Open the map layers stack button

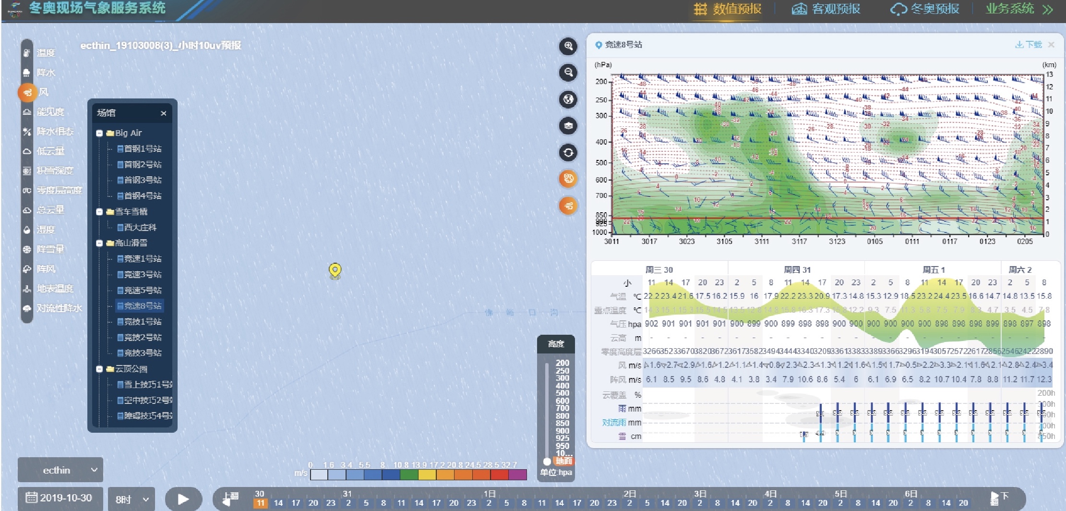click(568, 126)
